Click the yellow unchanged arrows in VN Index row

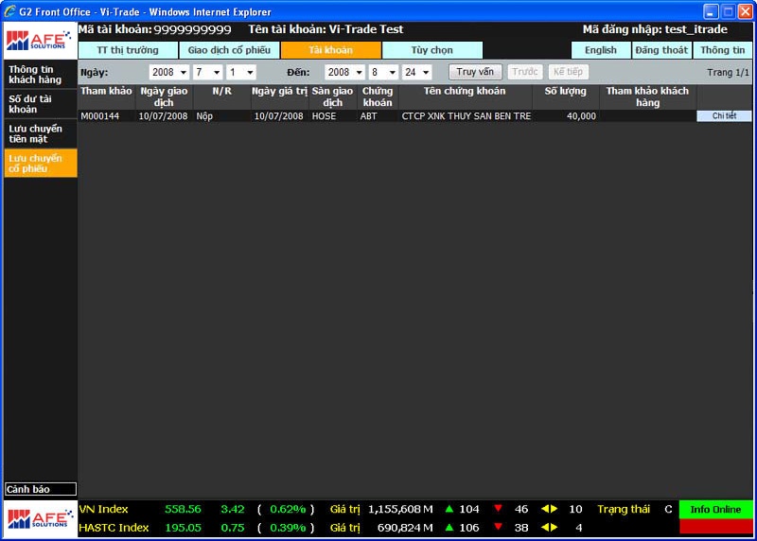(x=550, y=509)
